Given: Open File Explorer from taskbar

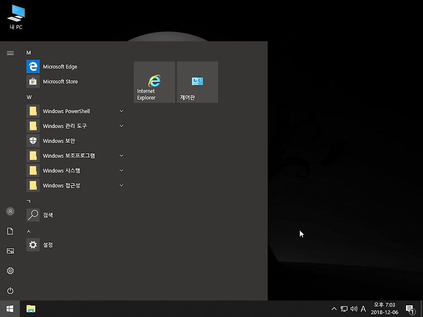Looking at the screenshot, I should pos(31,309).
